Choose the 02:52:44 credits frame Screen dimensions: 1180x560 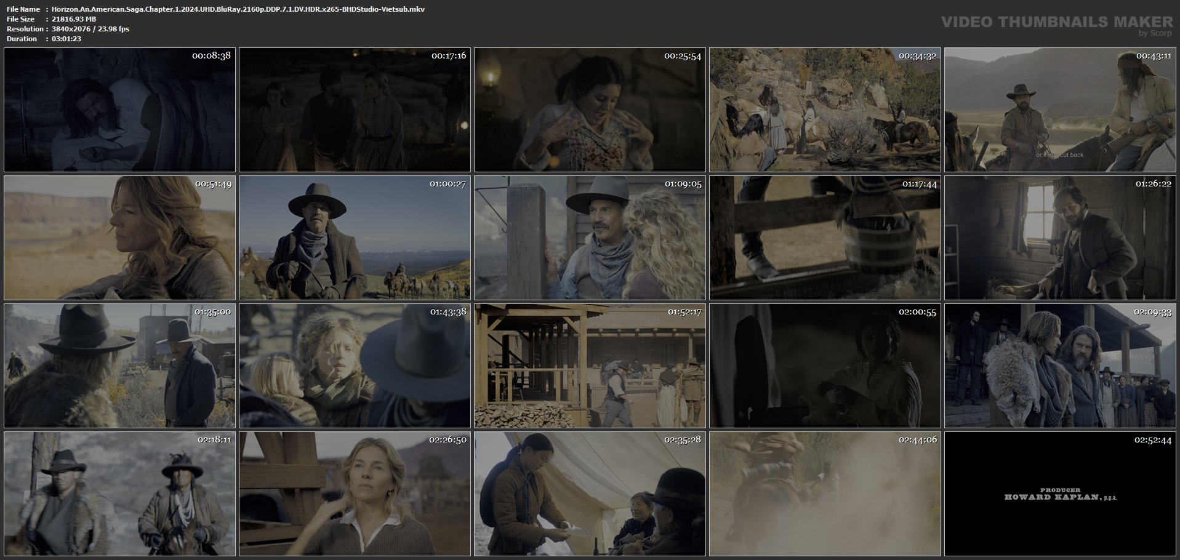click(x=1060, y=494)
